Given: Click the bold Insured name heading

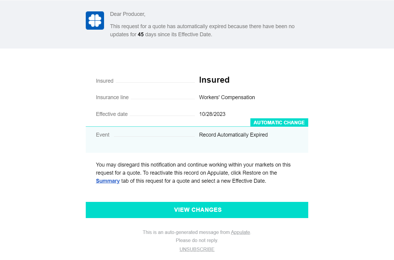Looking at the screenshot, I should 214,80.
